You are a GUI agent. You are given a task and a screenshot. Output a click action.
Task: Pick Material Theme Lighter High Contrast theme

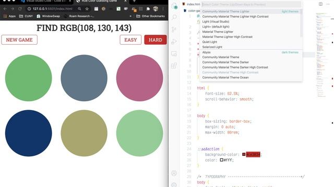pos(250,37)
